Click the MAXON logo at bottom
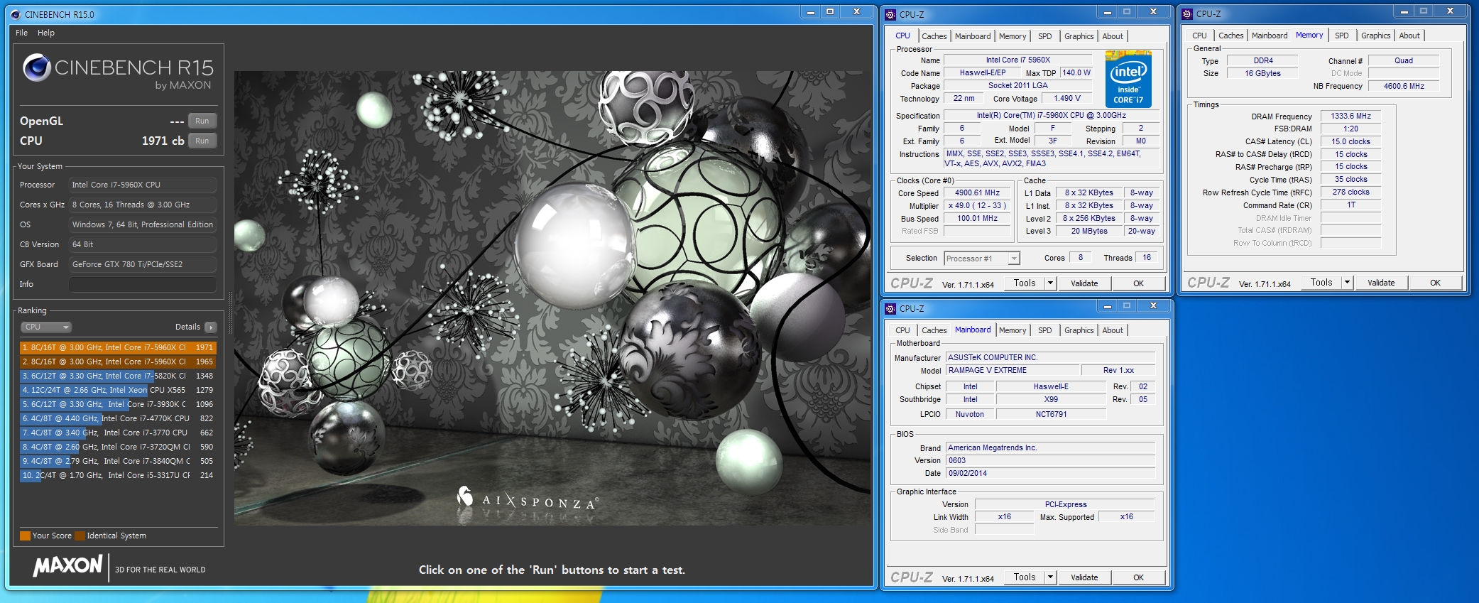The image size is (1479, 603). [x=68, y=566]
